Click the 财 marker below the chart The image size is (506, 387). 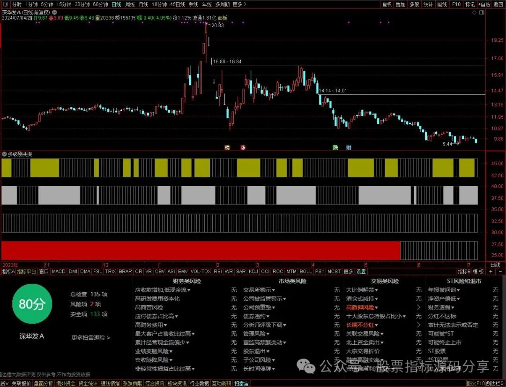pos(349,147)
